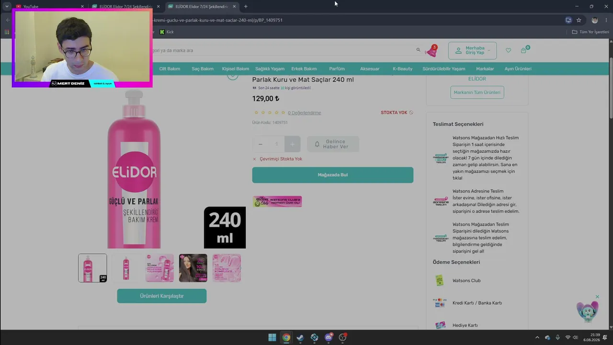Open the Tüm Yer İşaretleri bookmarks folder
The height and width of the screenshot is (345, 613).
click(590, 32)
